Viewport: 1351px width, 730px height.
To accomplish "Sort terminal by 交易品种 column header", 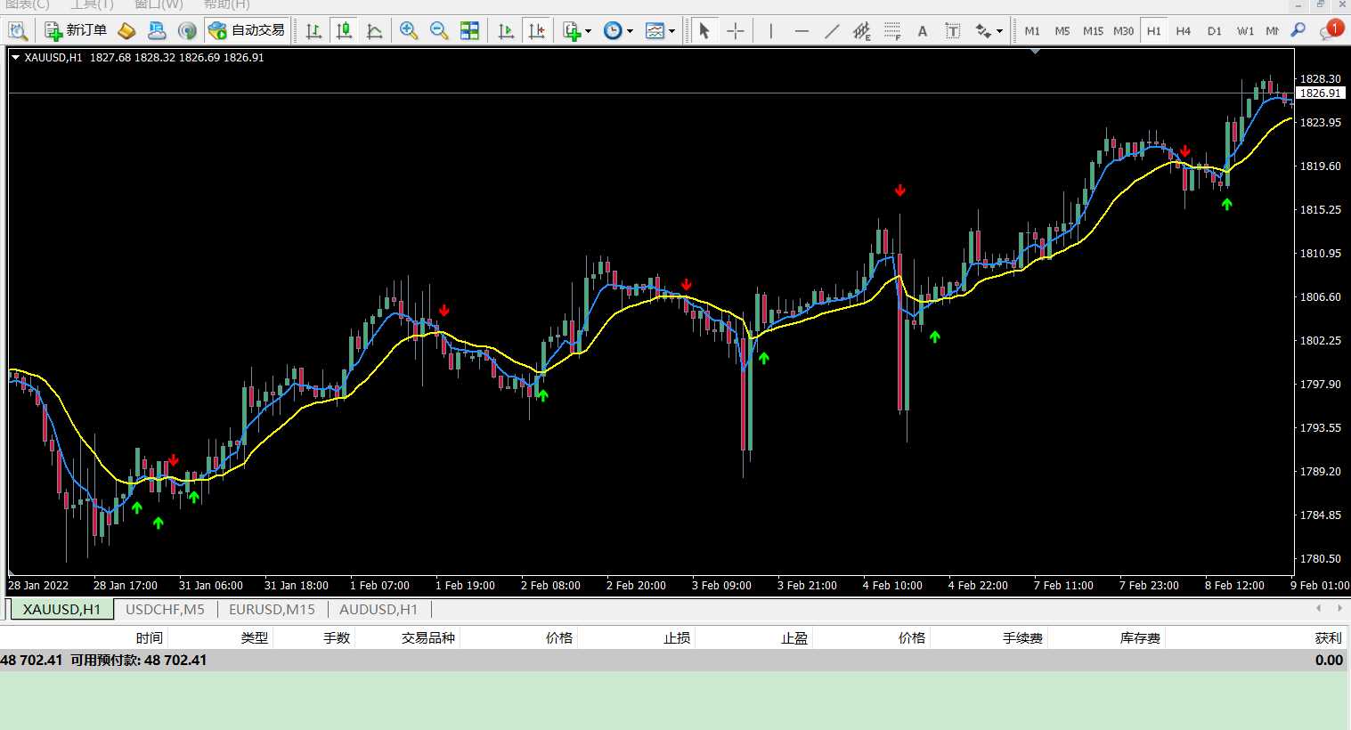I will (x=427, y=637).
